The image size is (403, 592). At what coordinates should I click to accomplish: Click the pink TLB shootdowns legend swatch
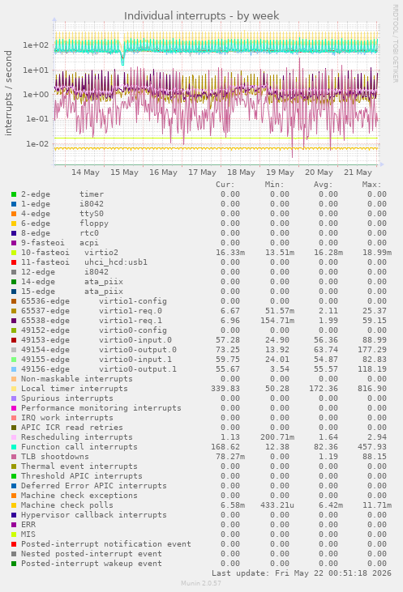[x=14, y=457]
